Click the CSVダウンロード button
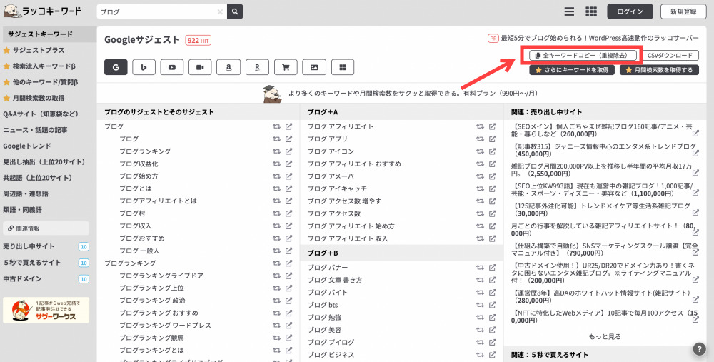This screenshot has height=362, width=714. (x=670, y=55)
